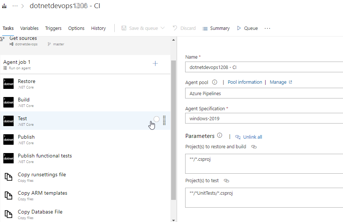Image resolution: width=343 pixels, height=222 pixels.
Task: Show the Parameters info icon
Action: 219,135
